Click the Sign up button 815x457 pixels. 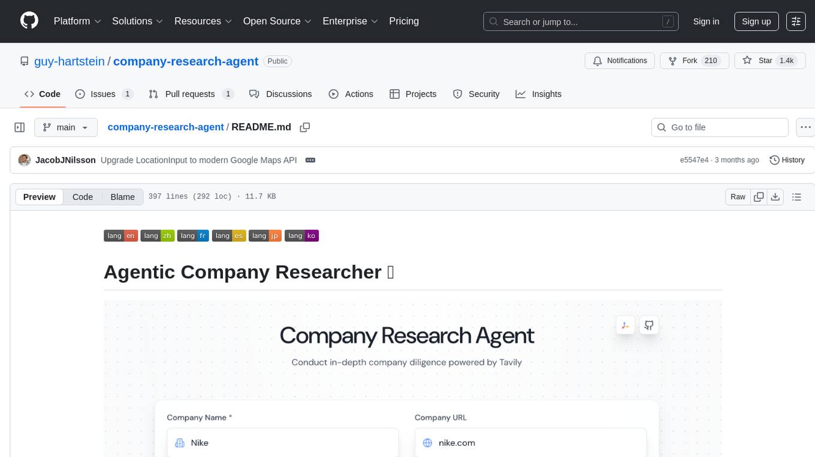756,22
